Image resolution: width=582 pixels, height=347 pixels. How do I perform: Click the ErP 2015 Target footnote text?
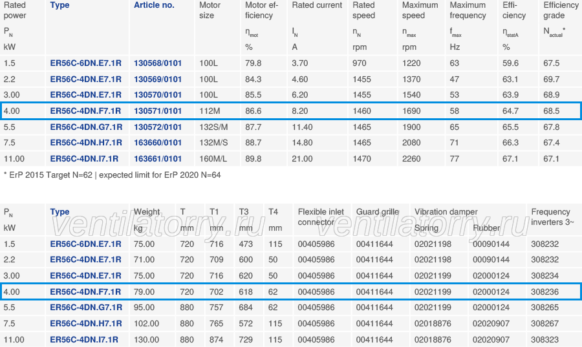pos(112,175)
